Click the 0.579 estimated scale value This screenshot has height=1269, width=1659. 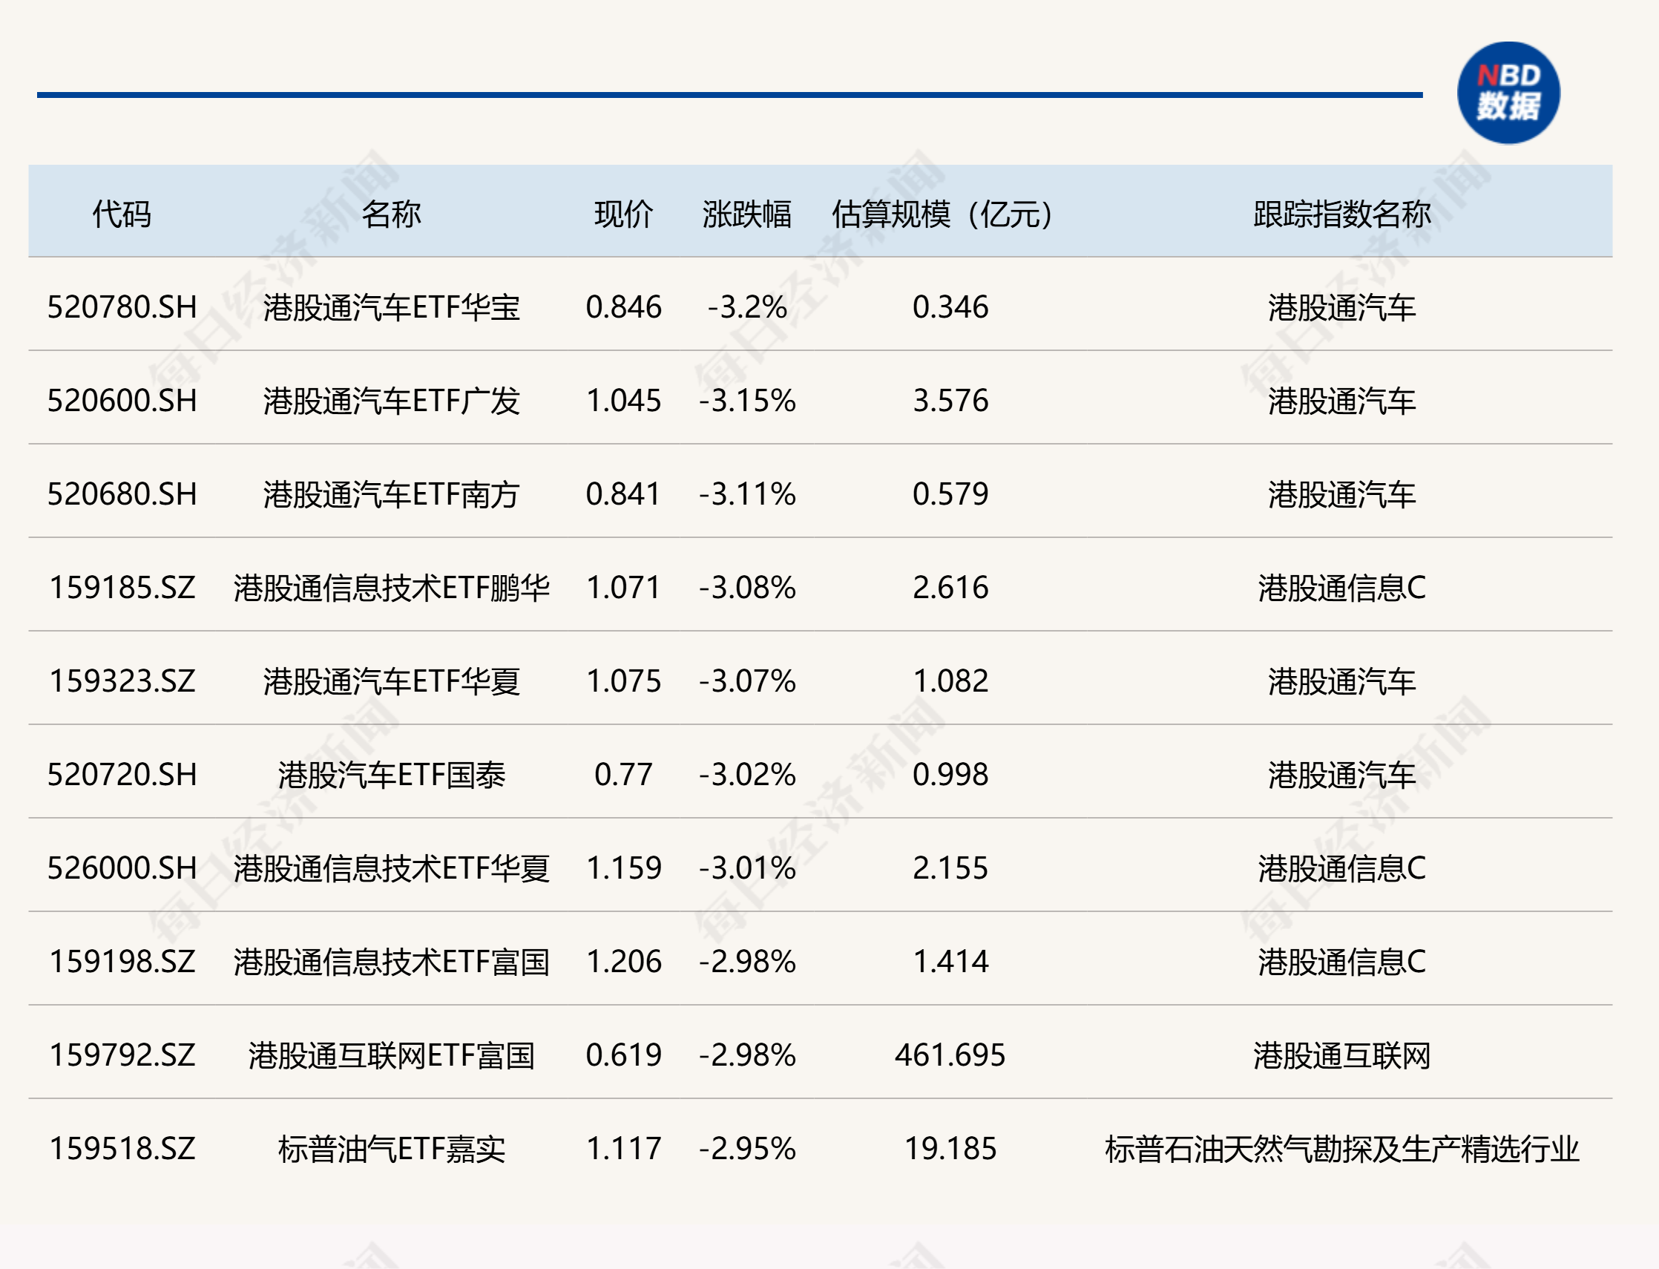(950, 495)
